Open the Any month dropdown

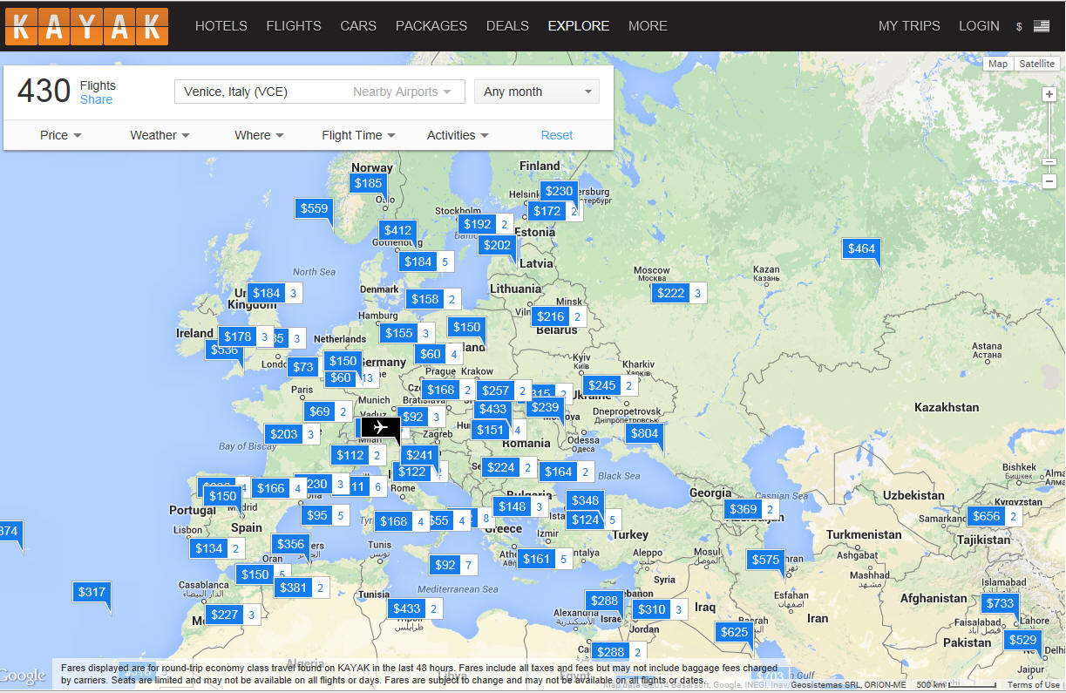(x=537, y=92)
